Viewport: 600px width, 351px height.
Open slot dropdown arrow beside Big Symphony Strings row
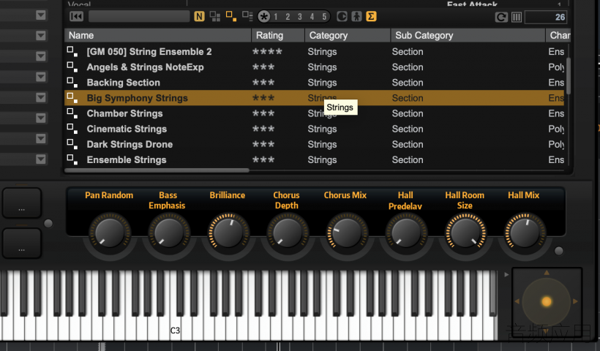click(40, 97)
